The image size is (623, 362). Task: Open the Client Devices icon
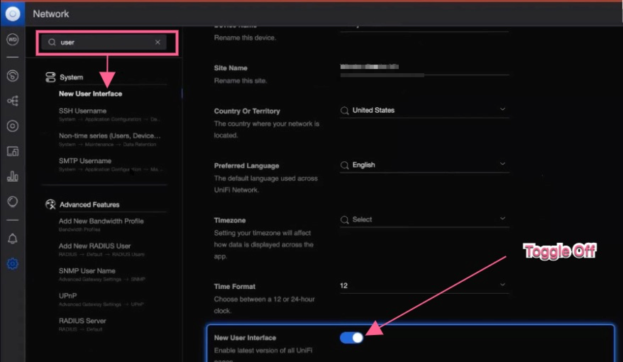12,151
